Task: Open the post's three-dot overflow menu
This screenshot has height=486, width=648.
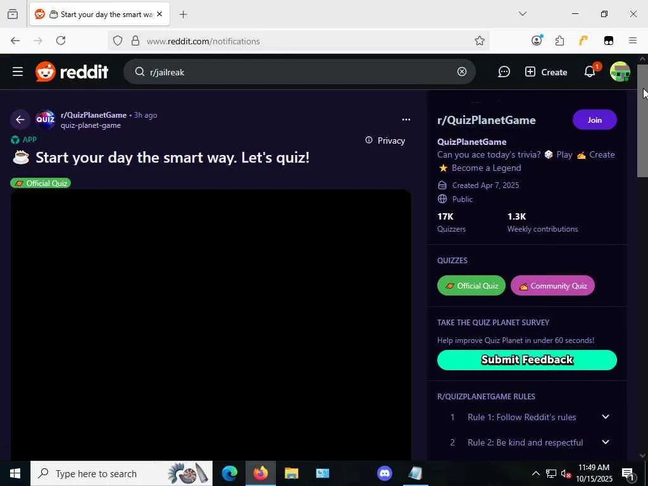Action: 406,120
